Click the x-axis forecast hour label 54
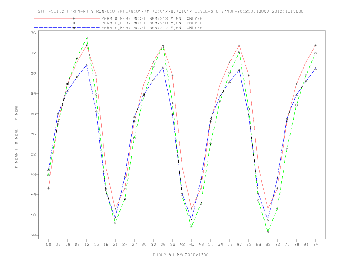344x266 pixels. tap(220, 244)
